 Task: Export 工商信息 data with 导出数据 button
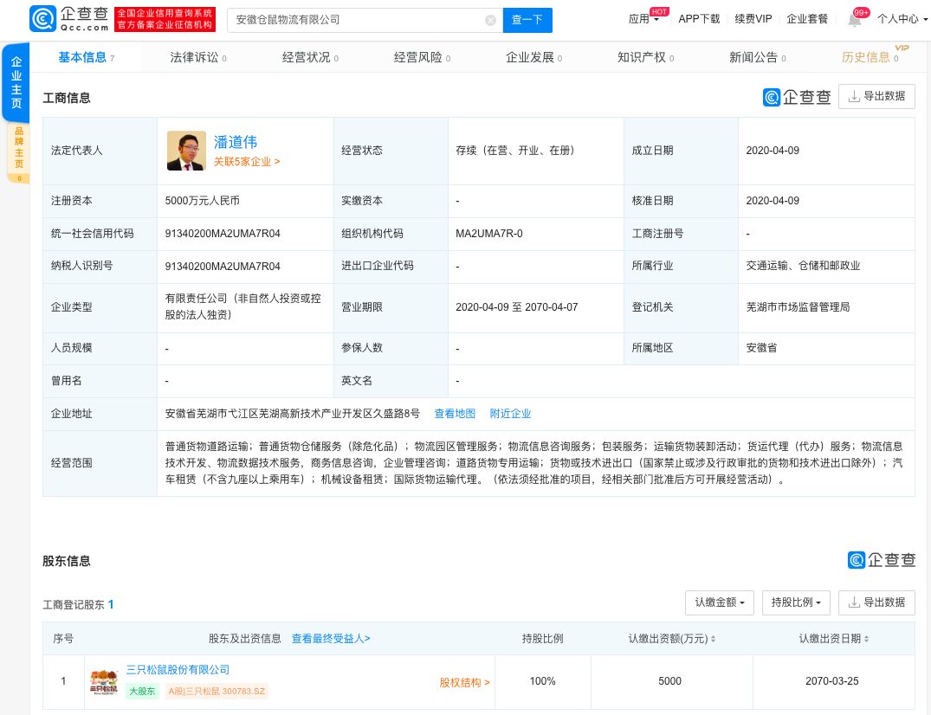[876, 96]
